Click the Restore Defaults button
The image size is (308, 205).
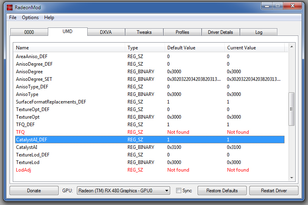pyautogui.click(x=222, y=191)
